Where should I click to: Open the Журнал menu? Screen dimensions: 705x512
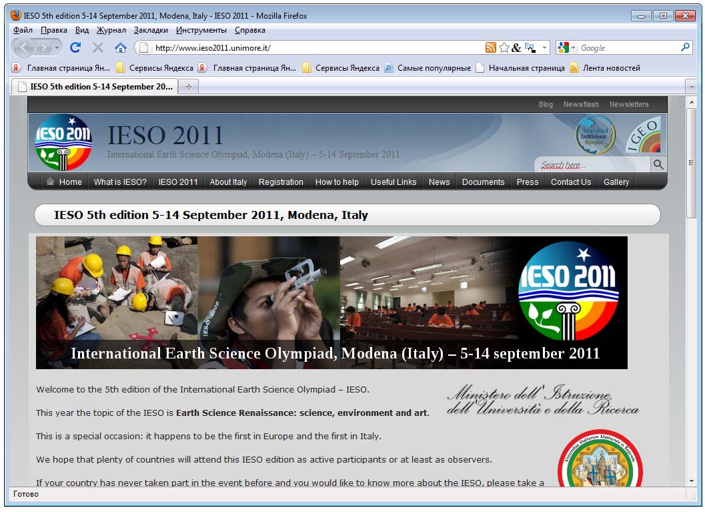pyautogui.click(x=111, y=30)
